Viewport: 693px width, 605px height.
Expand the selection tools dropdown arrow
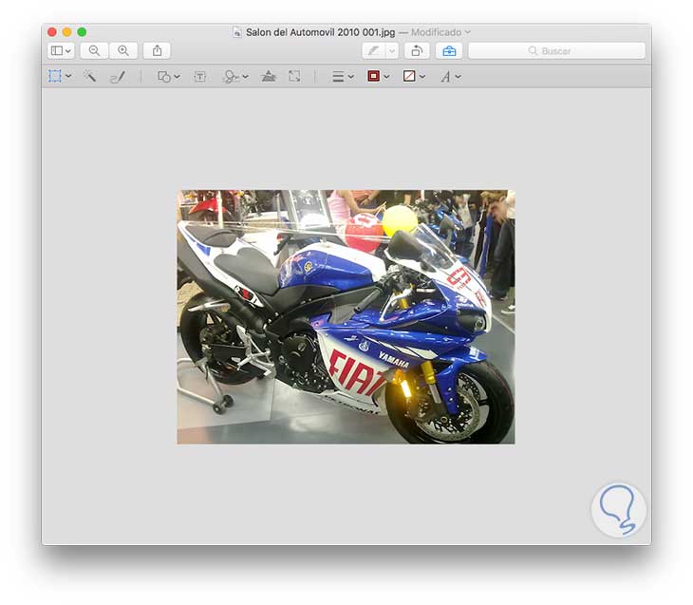pos(68,77)
